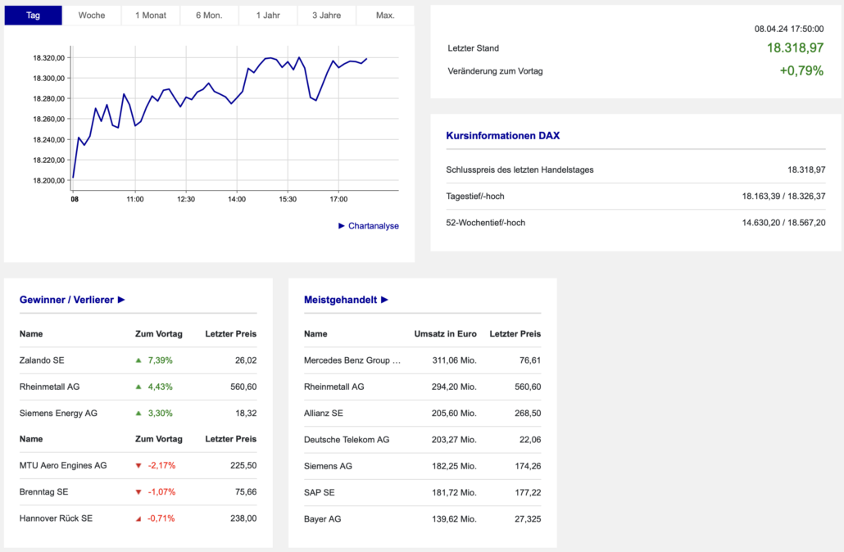Select Siemens AG in the Meistgehandelt table
The height and width of the screenshot is (552, 844).
[328, 466]
